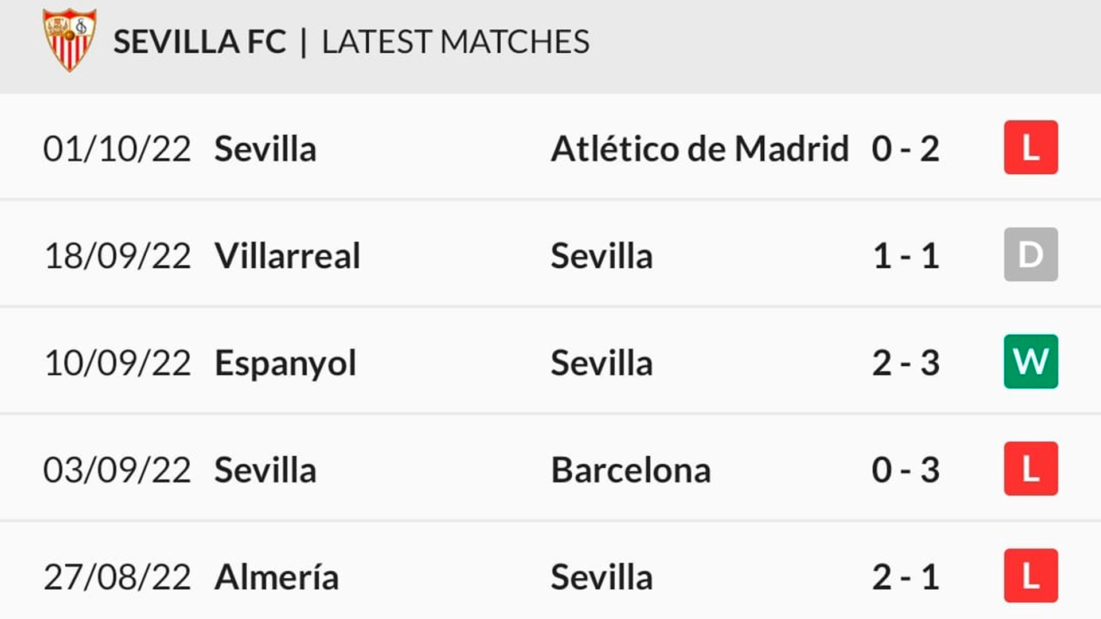
Task: Click the 1 - 1 score result
Action: pyautogui.click(x=905, y=256)
